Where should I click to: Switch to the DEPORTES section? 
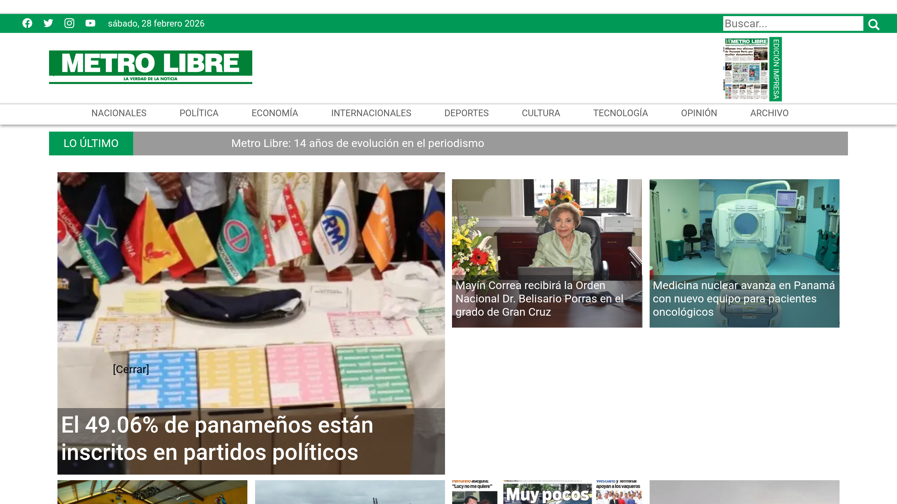[466, 113]
